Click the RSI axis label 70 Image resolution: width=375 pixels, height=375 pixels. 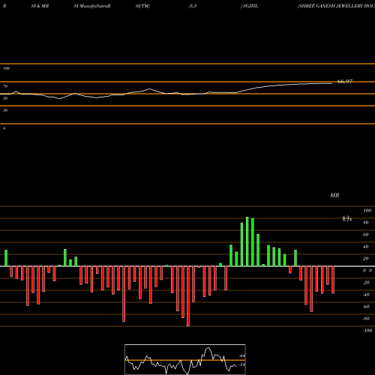(x=5, y=86)
